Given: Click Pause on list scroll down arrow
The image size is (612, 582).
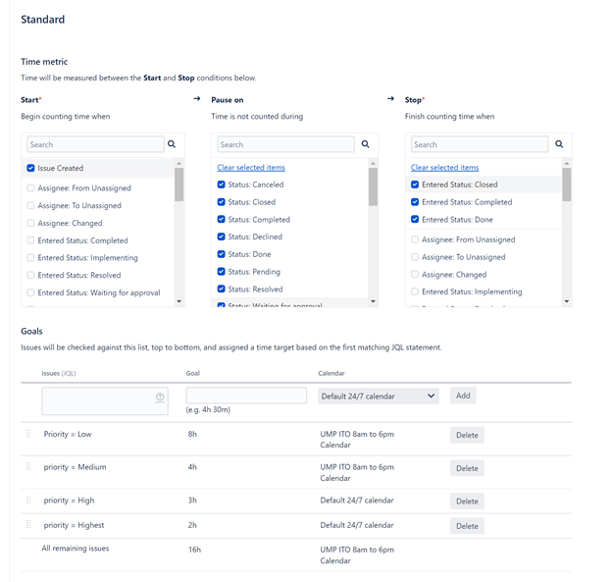Looking at the screenshot, I should (373, 301).
